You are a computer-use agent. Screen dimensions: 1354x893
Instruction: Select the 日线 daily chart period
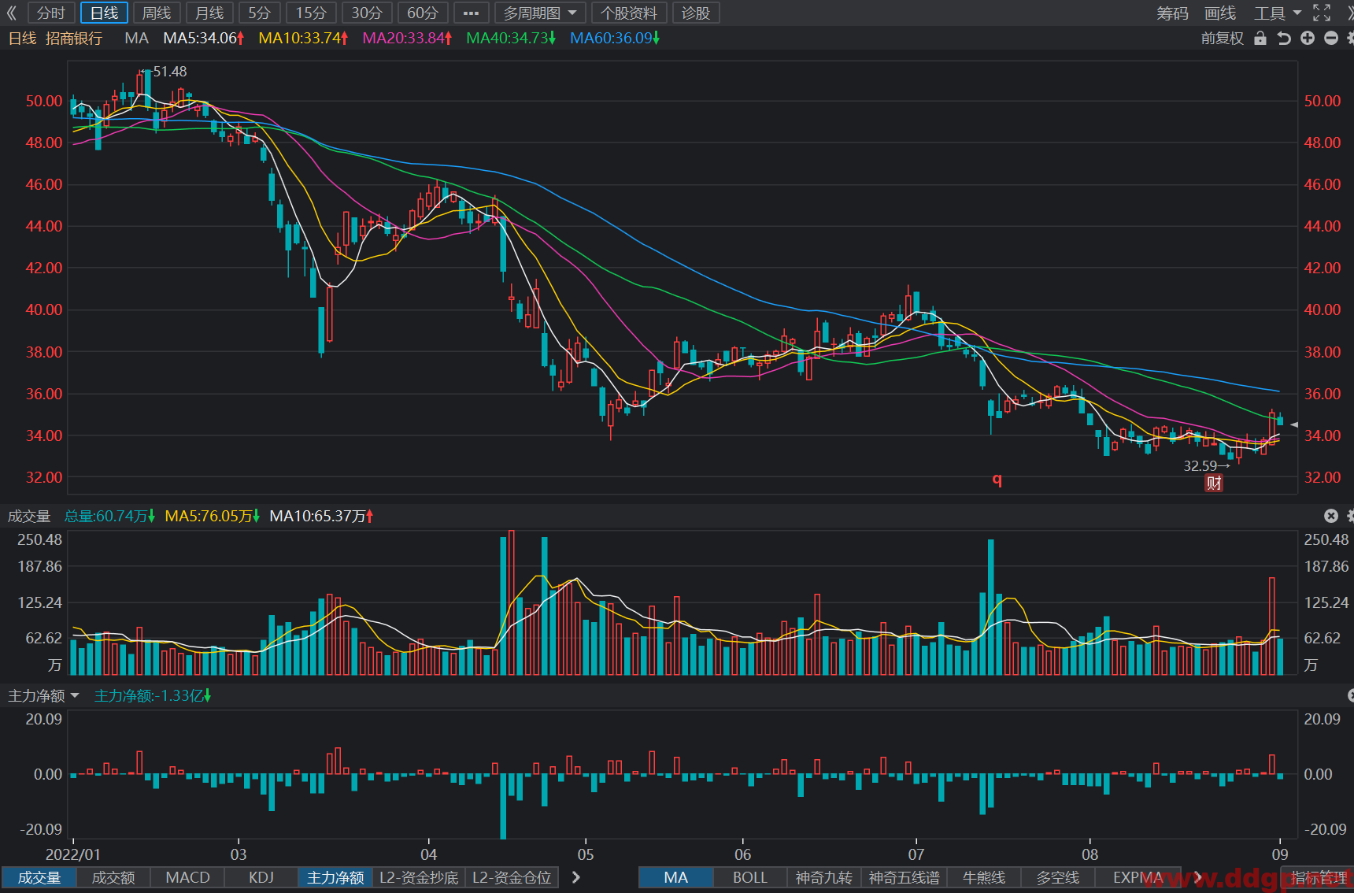point(104,13)
